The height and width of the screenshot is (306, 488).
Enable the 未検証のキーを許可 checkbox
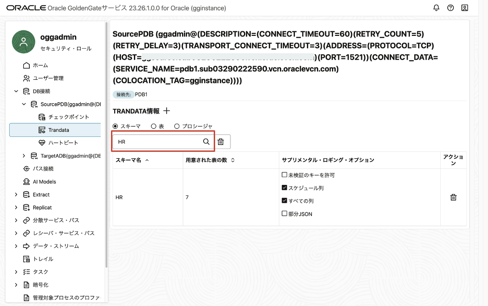284,175
